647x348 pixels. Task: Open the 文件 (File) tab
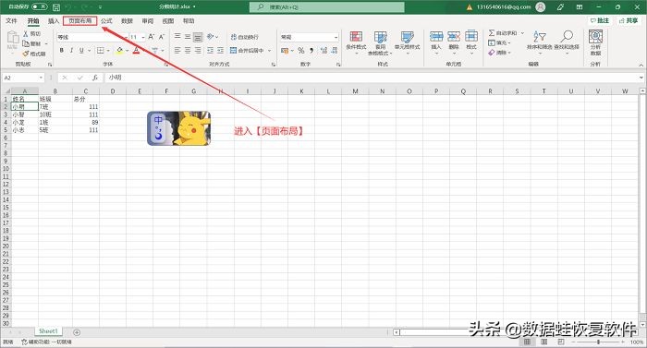point(11,20)
